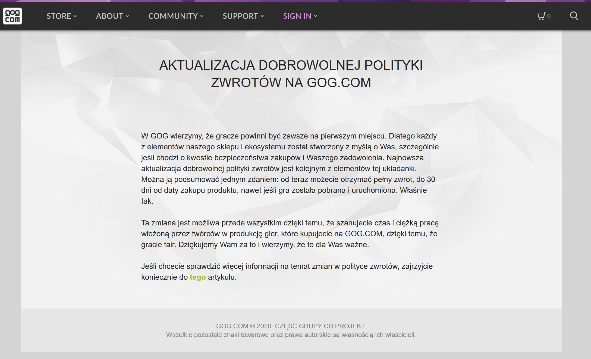Expand the COMMUNITY dropdown chevron
This screenshot has height=359, width=591.
click(202, 16)
